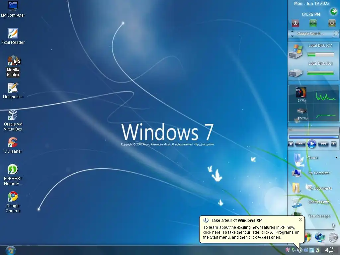Open the sidebar My Documents folder icon
This screenshot has width=340, height=255.
tap(296, 188)
